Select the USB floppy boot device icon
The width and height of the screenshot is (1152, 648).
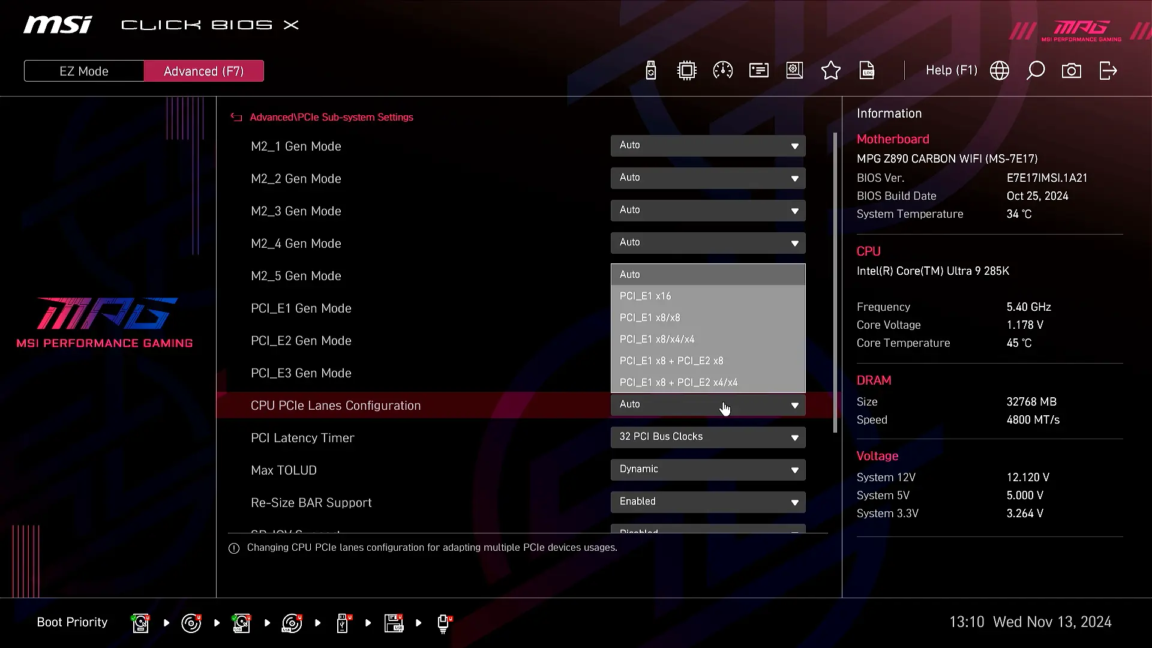click(x=394, y=623)
